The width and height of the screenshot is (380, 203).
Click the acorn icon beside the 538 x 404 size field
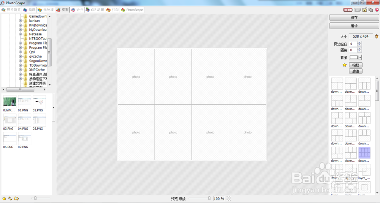(377, 36)
